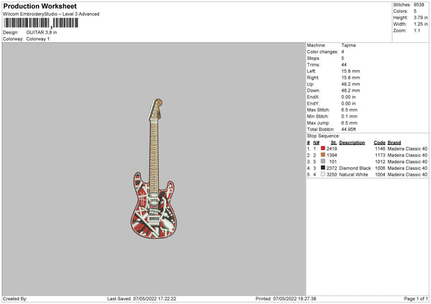431x304 pixels.
Task: Click the Description column header
Action: [352, 143]
